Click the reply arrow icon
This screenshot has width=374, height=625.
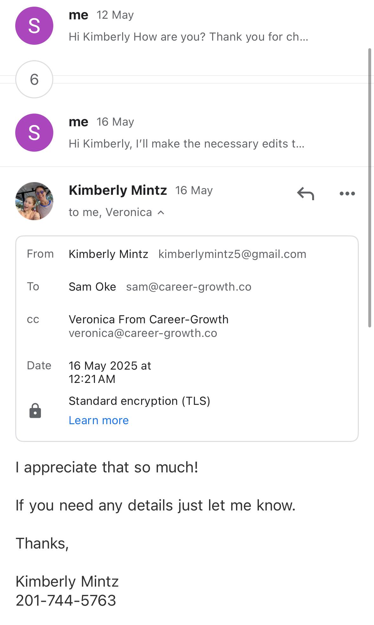click(x=305, y=193)
